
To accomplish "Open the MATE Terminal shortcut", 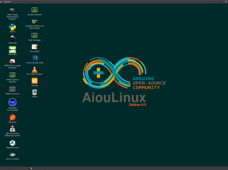I will pyautogui.click(x=13, y=89).
